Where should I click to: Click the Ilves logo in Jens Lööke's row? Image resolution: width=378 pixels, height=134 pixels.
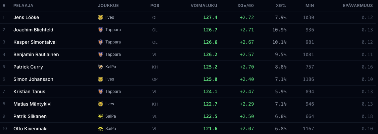point(100,17)
